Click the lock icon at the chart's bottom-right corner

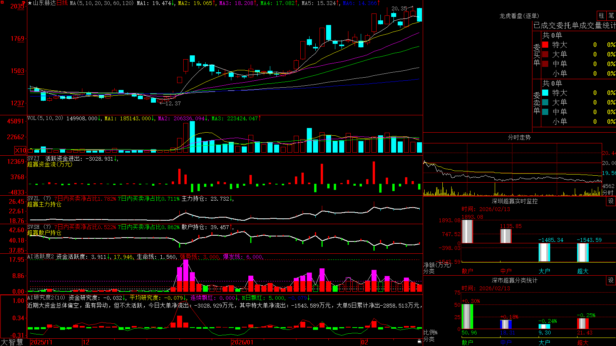tap(419, 341)
